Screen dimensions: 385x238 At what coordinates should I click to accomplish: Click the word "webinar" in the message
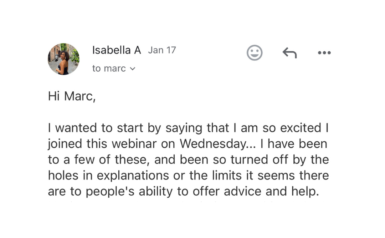[134, 143]
